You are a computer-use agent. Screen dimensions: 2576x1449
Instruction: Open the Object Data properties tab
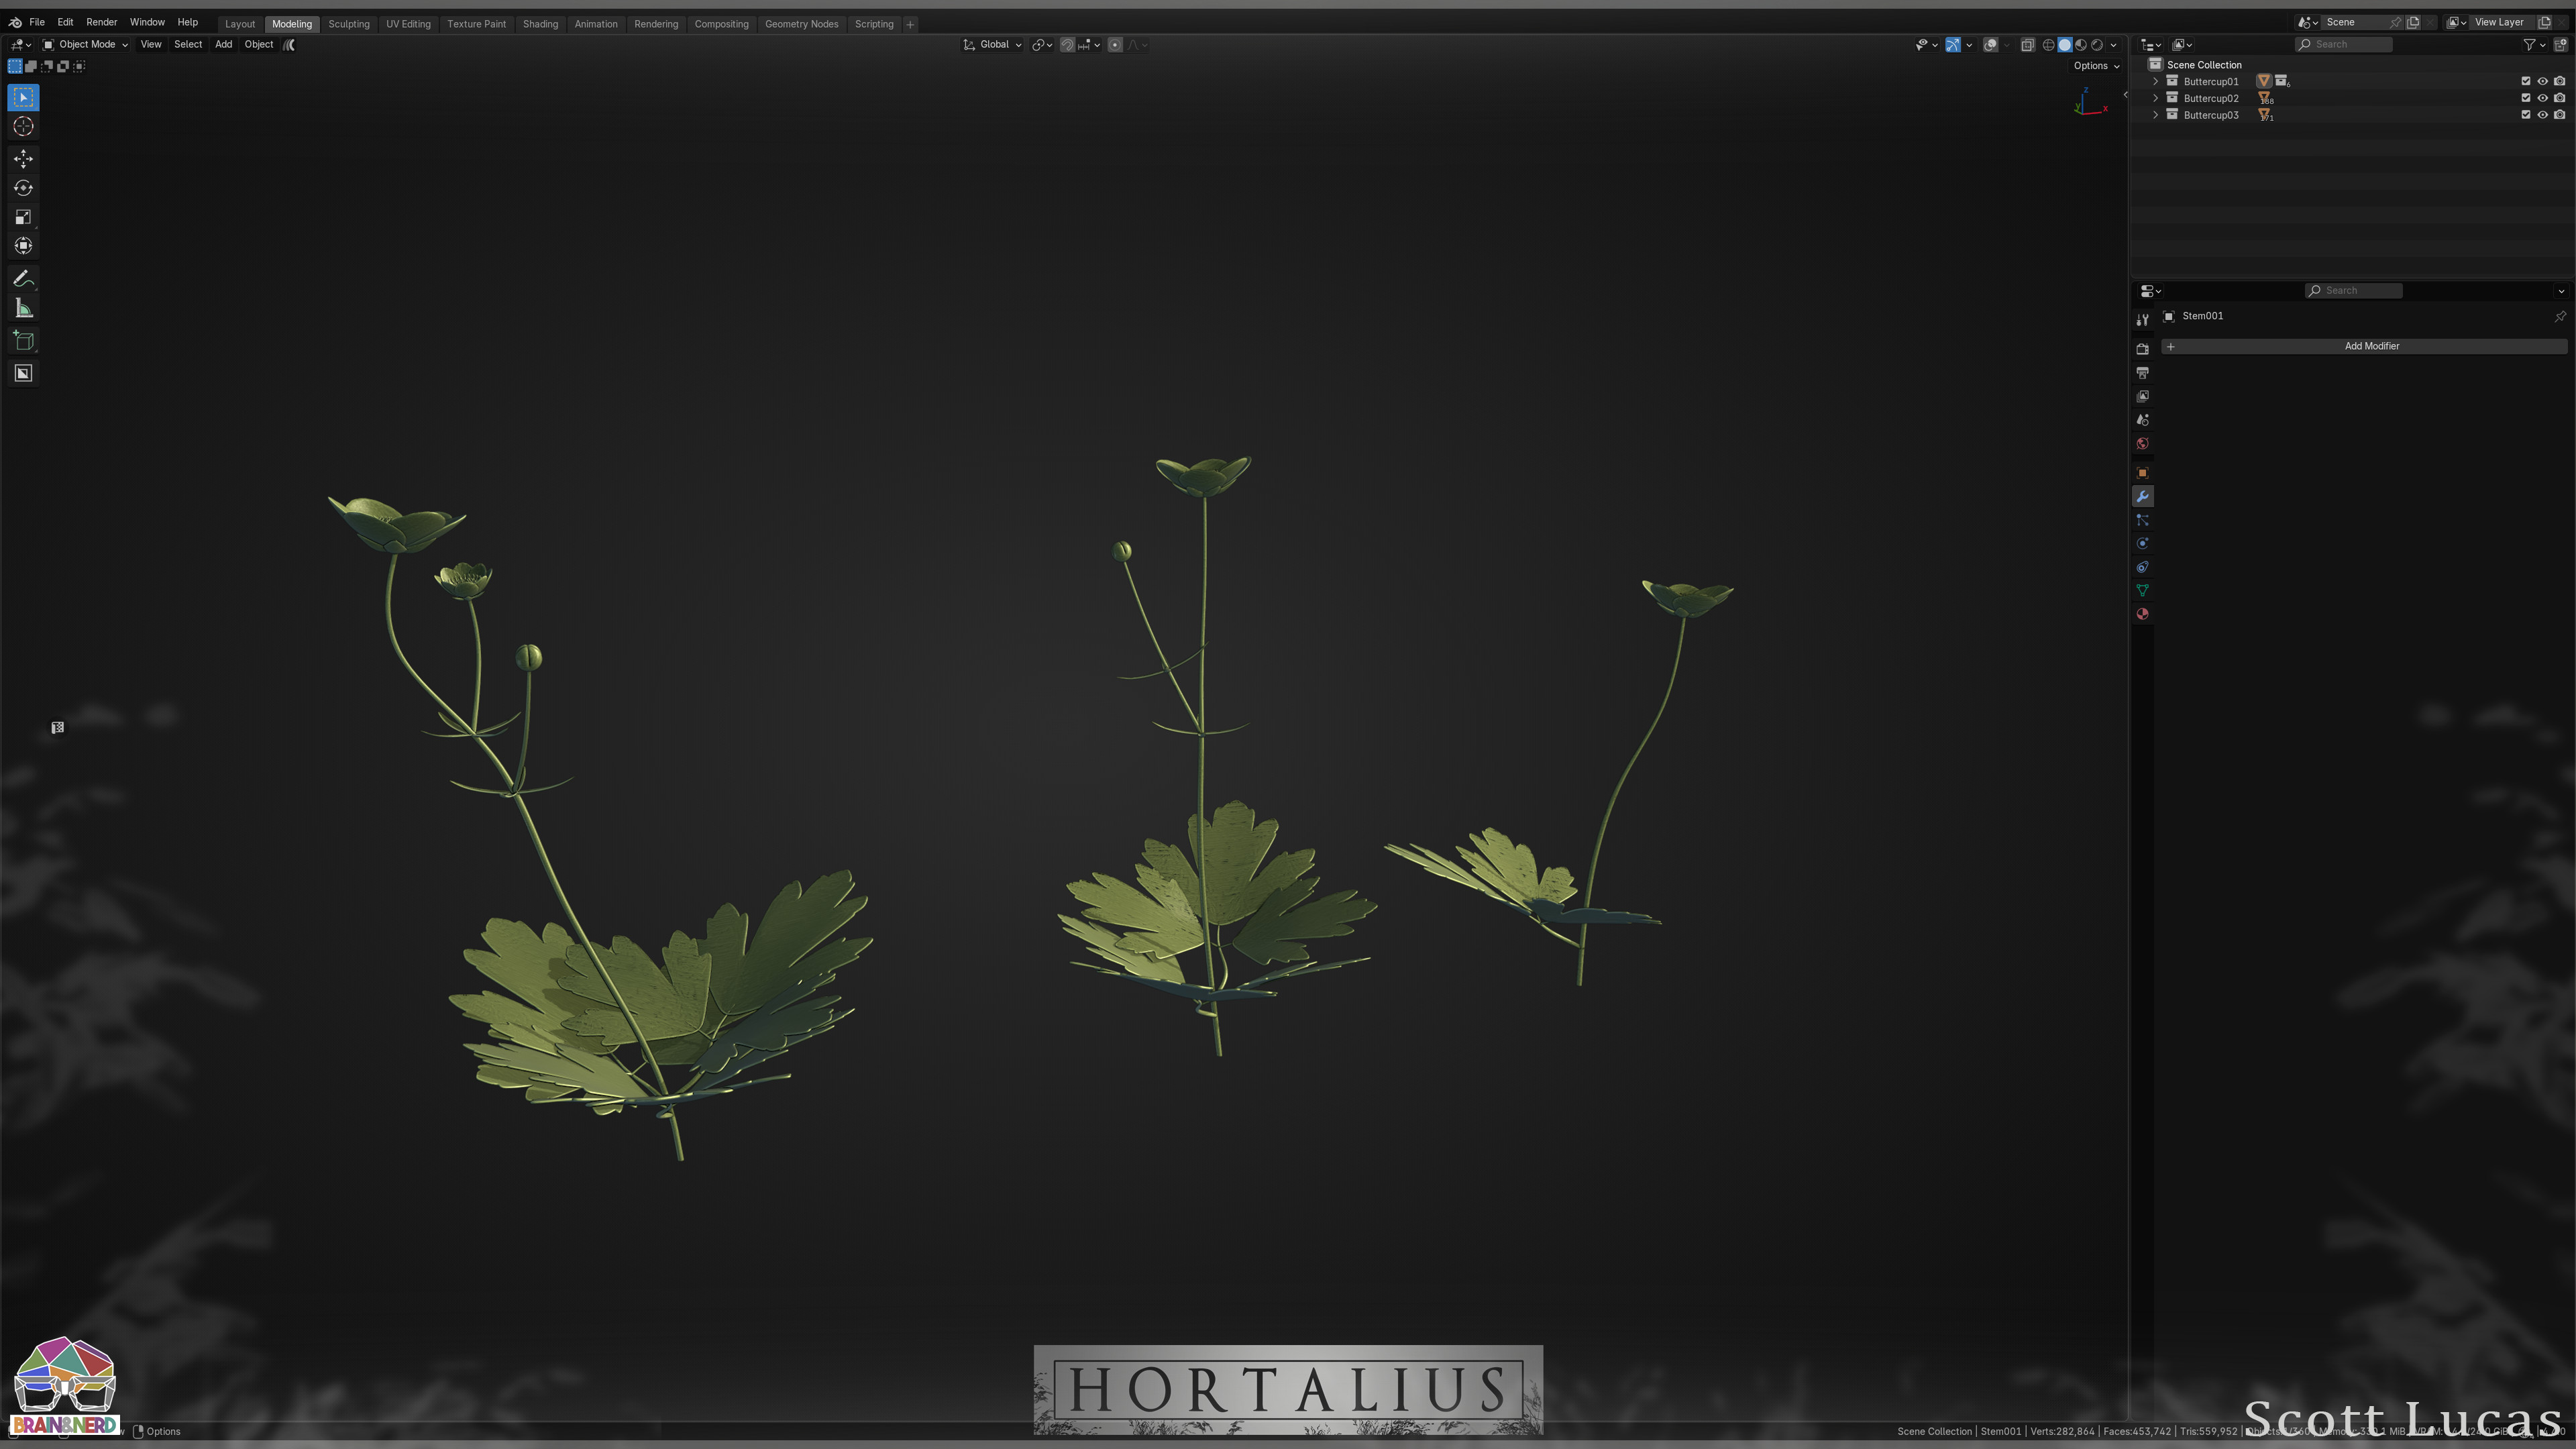pyautogui.click(x=2142, y=590)
